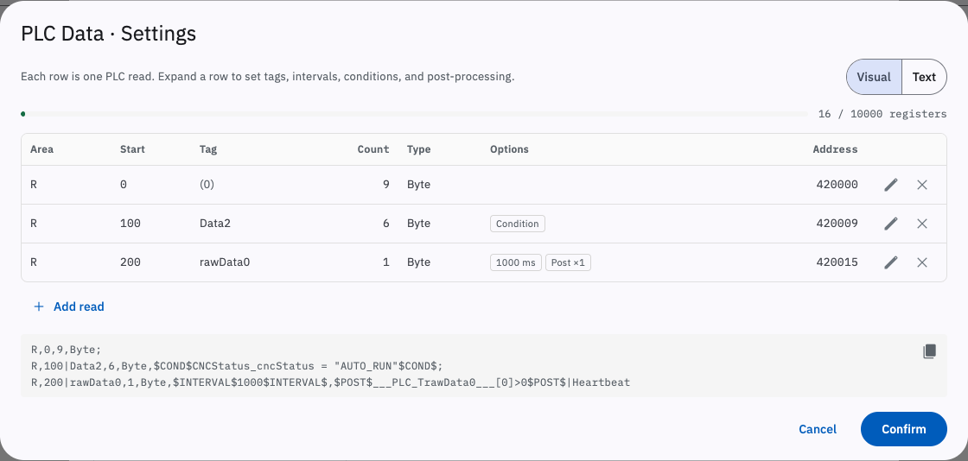Viewport: 968px width, 461px height.
Task: Click the code line ending in Heartbeat
Action: coord(330,382)
